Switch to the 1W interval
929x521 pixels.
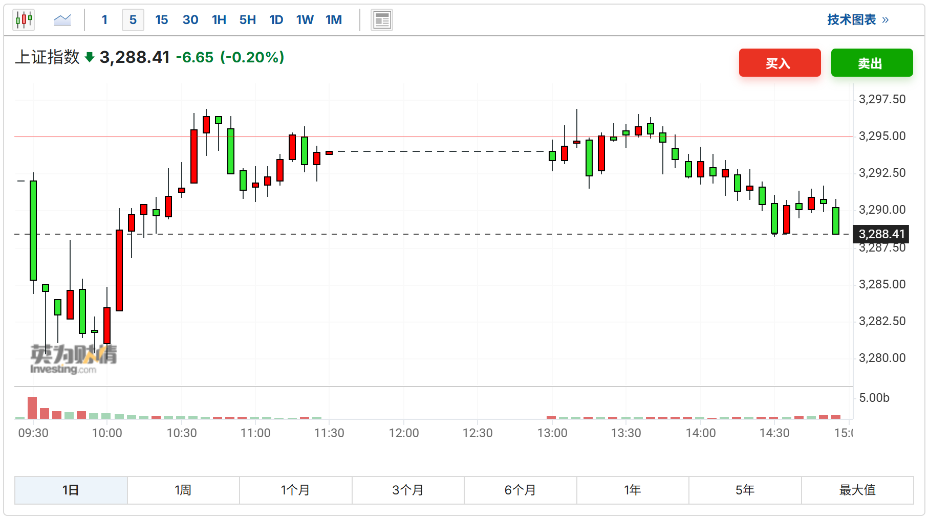[305, 20]
